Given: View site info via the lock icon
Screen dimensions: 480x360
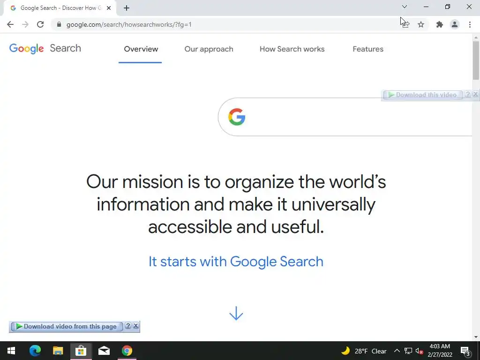Looking at the screenshot, I should (59, 24).
